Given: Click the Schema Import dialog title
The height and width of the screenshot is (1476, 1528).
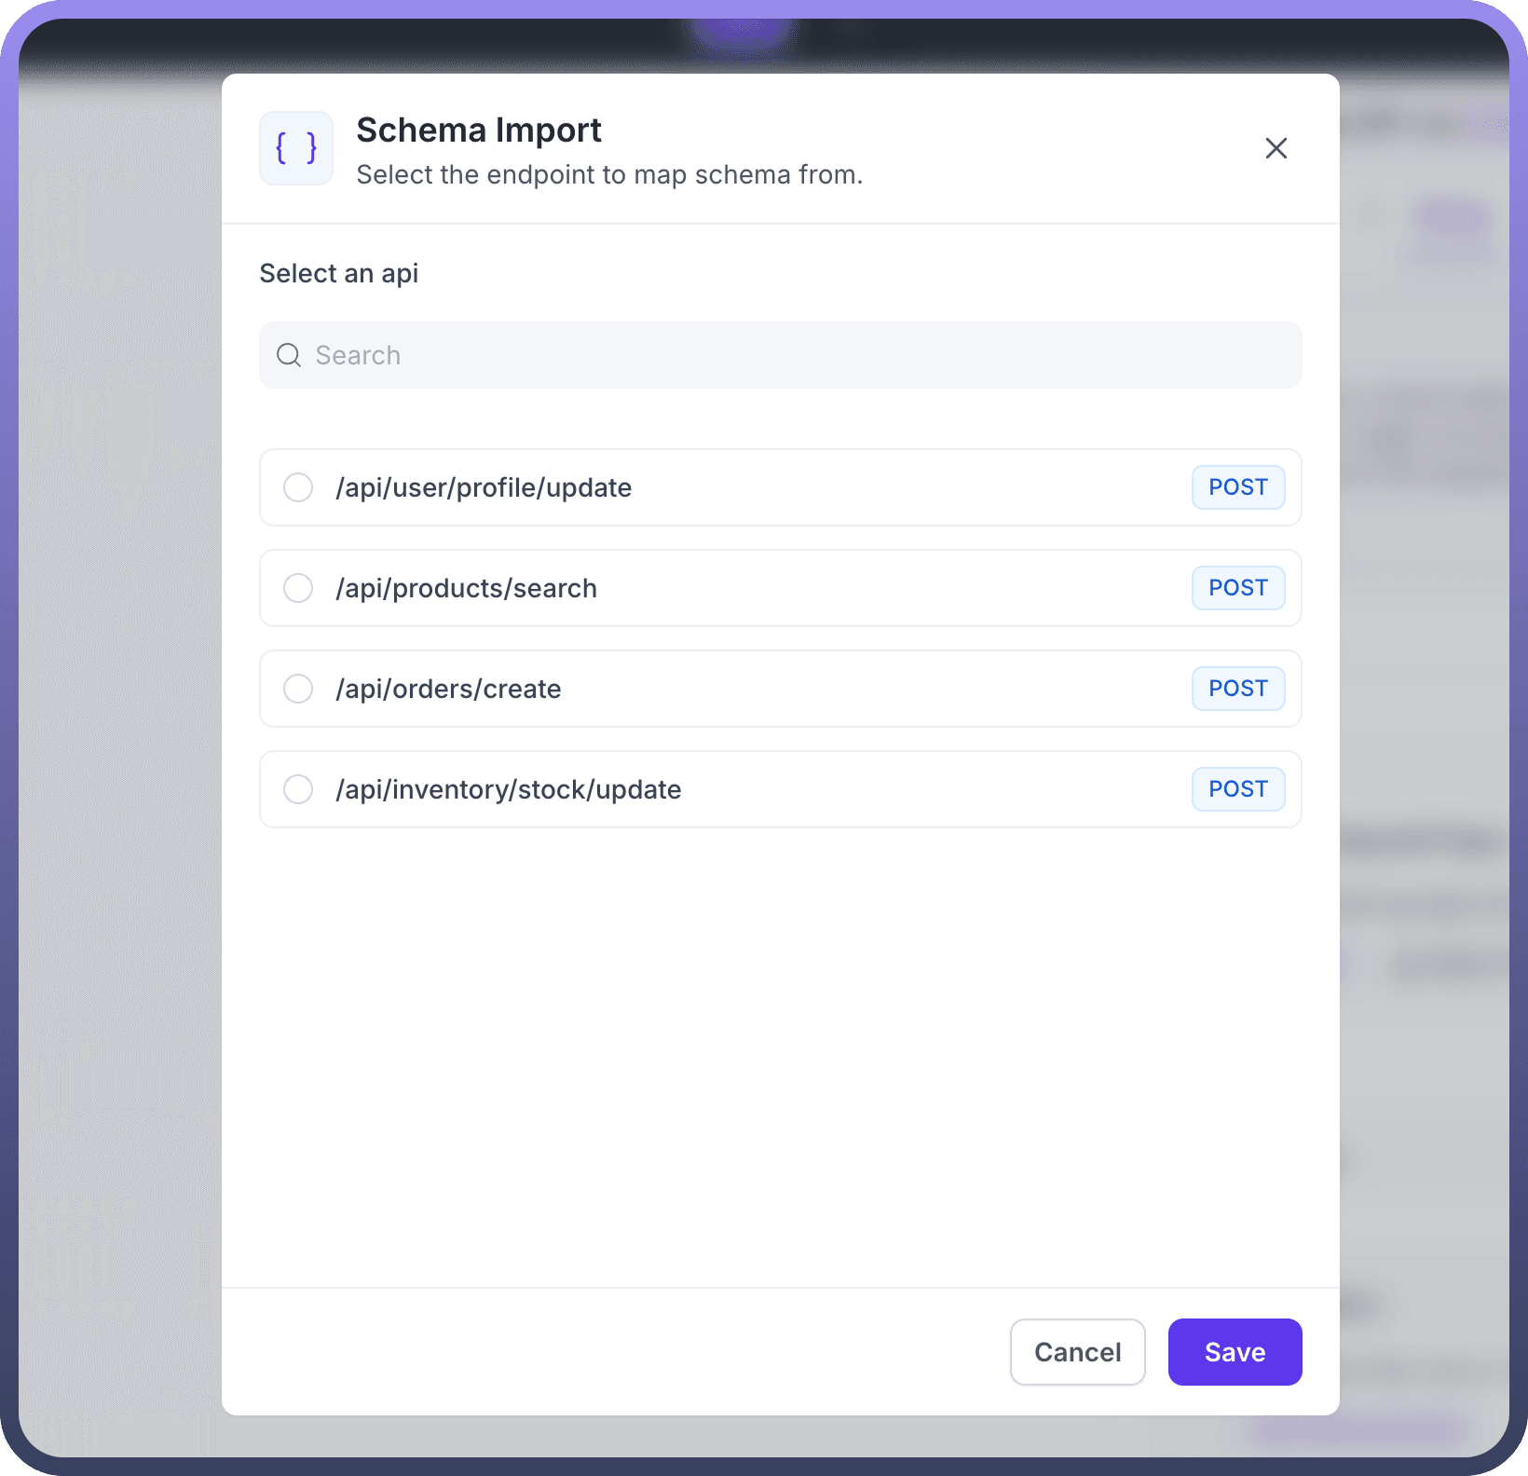Looking at the screenshot, I should tap(479, 130).
